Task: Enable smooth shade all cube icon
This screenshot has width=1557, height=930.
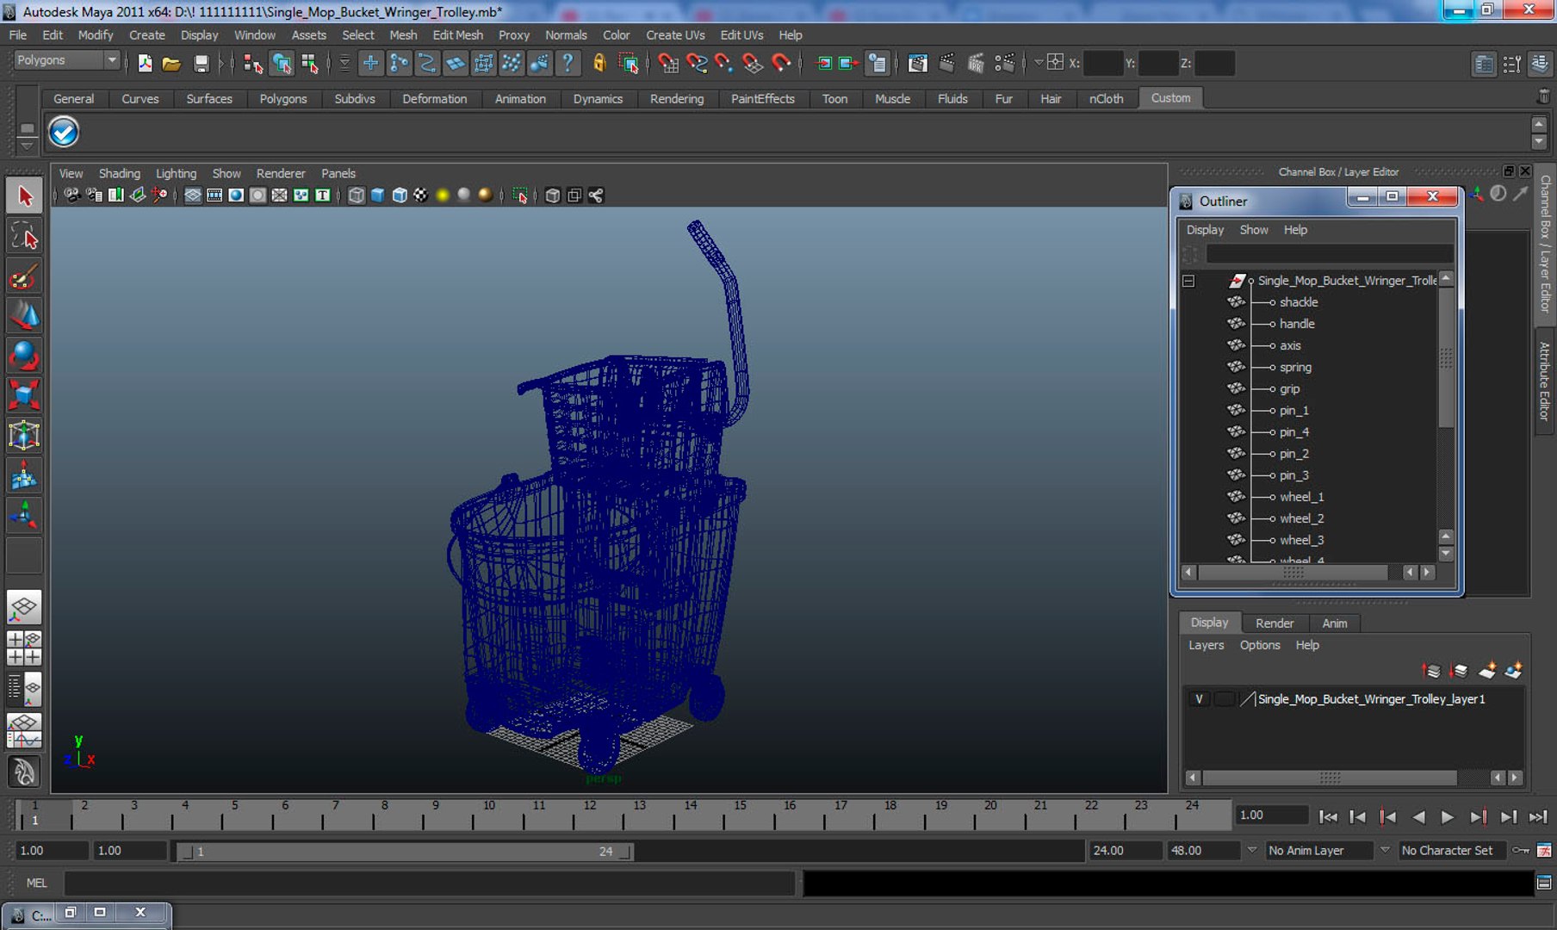Action: pos(377,195)
